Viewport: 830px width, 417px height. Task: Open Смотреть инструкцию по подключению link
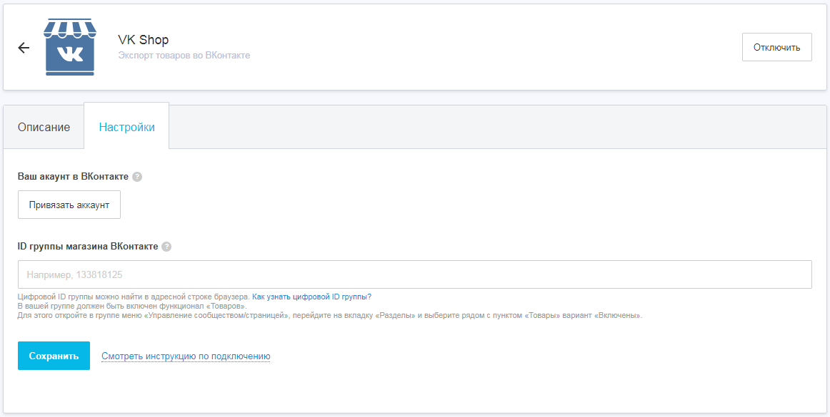click(186, 356)
